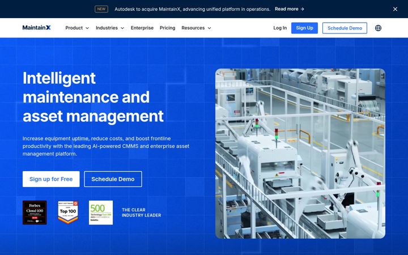The image size is (408, 255).
Task: Expand the Industries menu chevron
Action: coord(122,28)
